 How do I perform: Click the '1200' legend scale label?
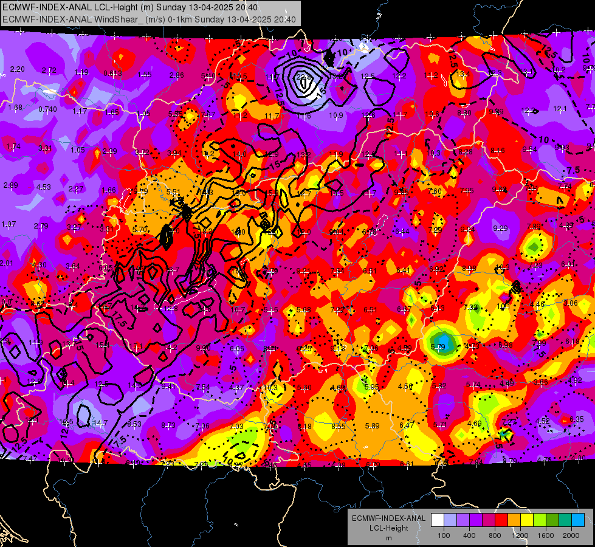click(520, 535)
